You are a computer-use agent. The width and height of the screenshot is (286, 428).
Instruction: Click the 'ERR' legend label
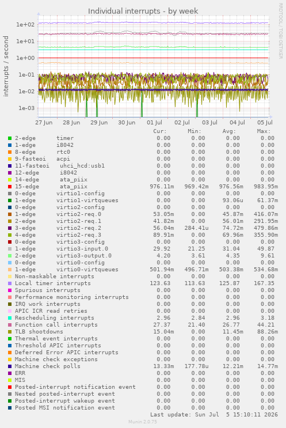point(20,373)
